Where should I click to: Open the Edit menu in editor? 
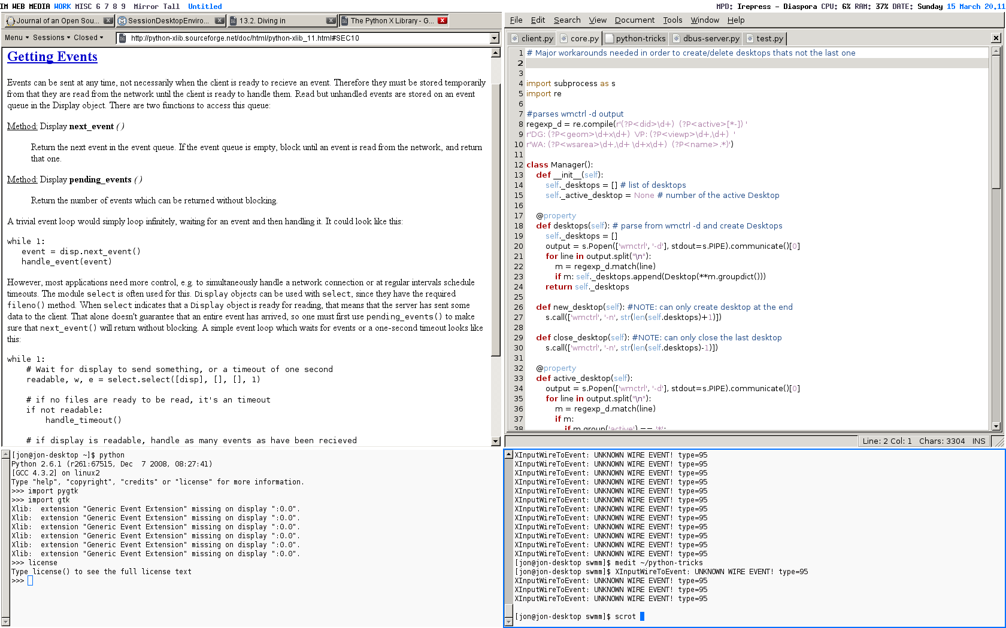[538, 20]
